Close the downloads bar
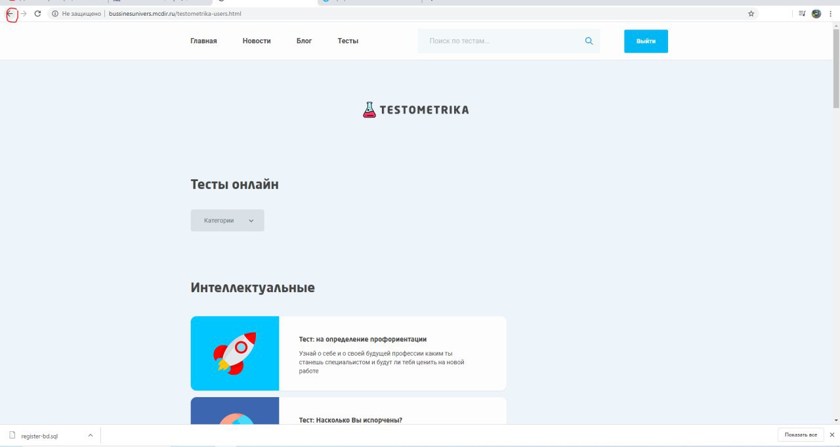This screenshot has height=447, width=840. [x=831, y=435]
